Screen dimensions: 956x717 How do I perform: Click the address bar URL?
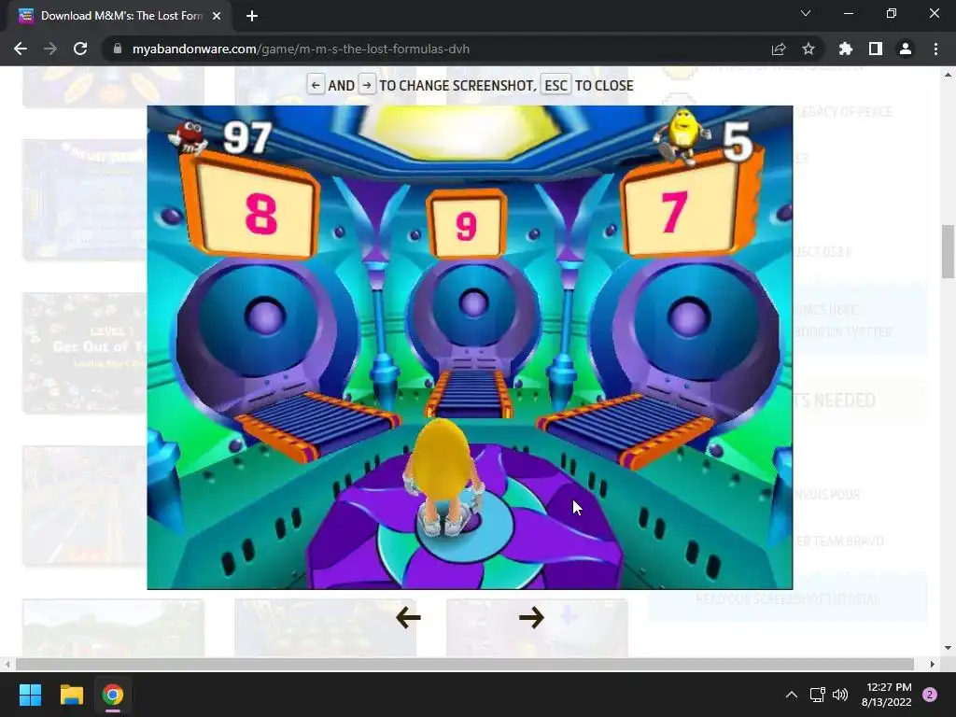pyautogui.click(x=302, y=49)
